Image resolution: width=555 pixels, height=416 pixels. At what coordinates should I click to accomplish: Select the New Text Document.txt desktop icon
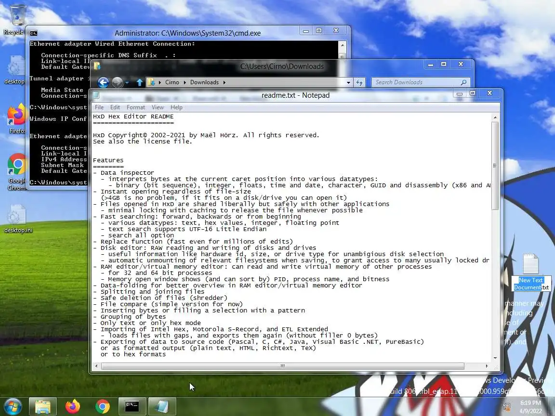coord(531,272)
